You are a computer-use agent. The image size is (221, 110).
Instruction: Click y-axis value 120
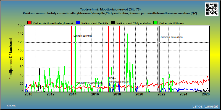click(x=21, y=42)
